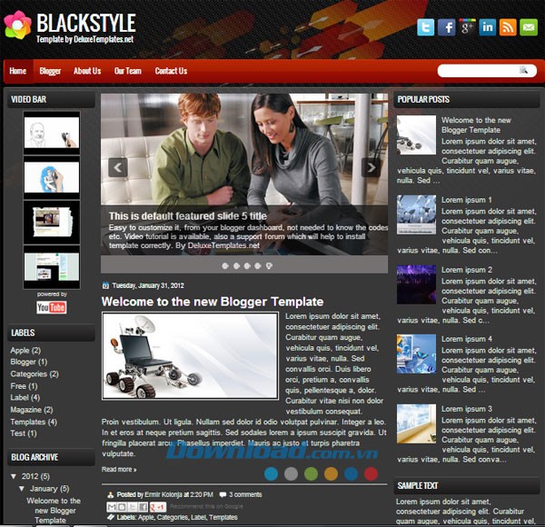The image size is (545, 527).
Task: Play the second video bar thumbnail
Action: coord(52,177)
